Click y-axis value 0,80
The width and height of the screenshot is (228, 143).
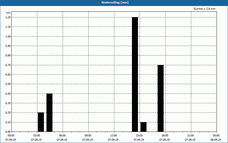coord(8,55)
